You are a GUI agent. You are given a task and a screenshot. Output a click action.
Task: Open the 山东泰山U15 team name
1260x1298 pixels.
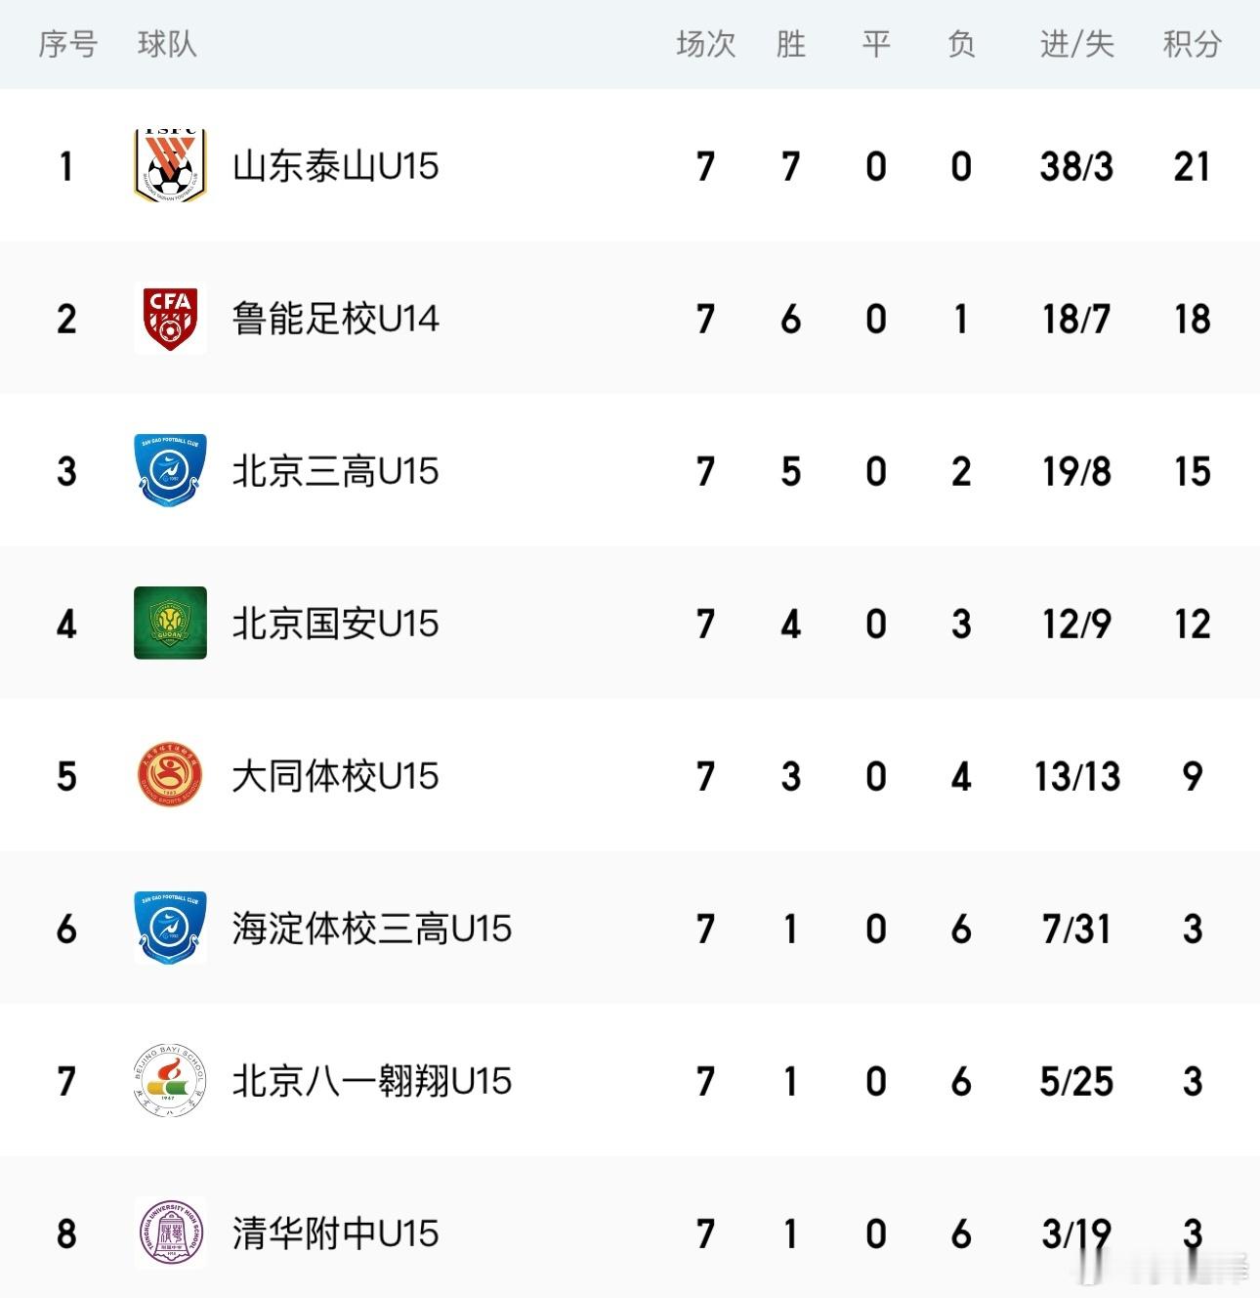pyautogui.click(x=335, y=166)
